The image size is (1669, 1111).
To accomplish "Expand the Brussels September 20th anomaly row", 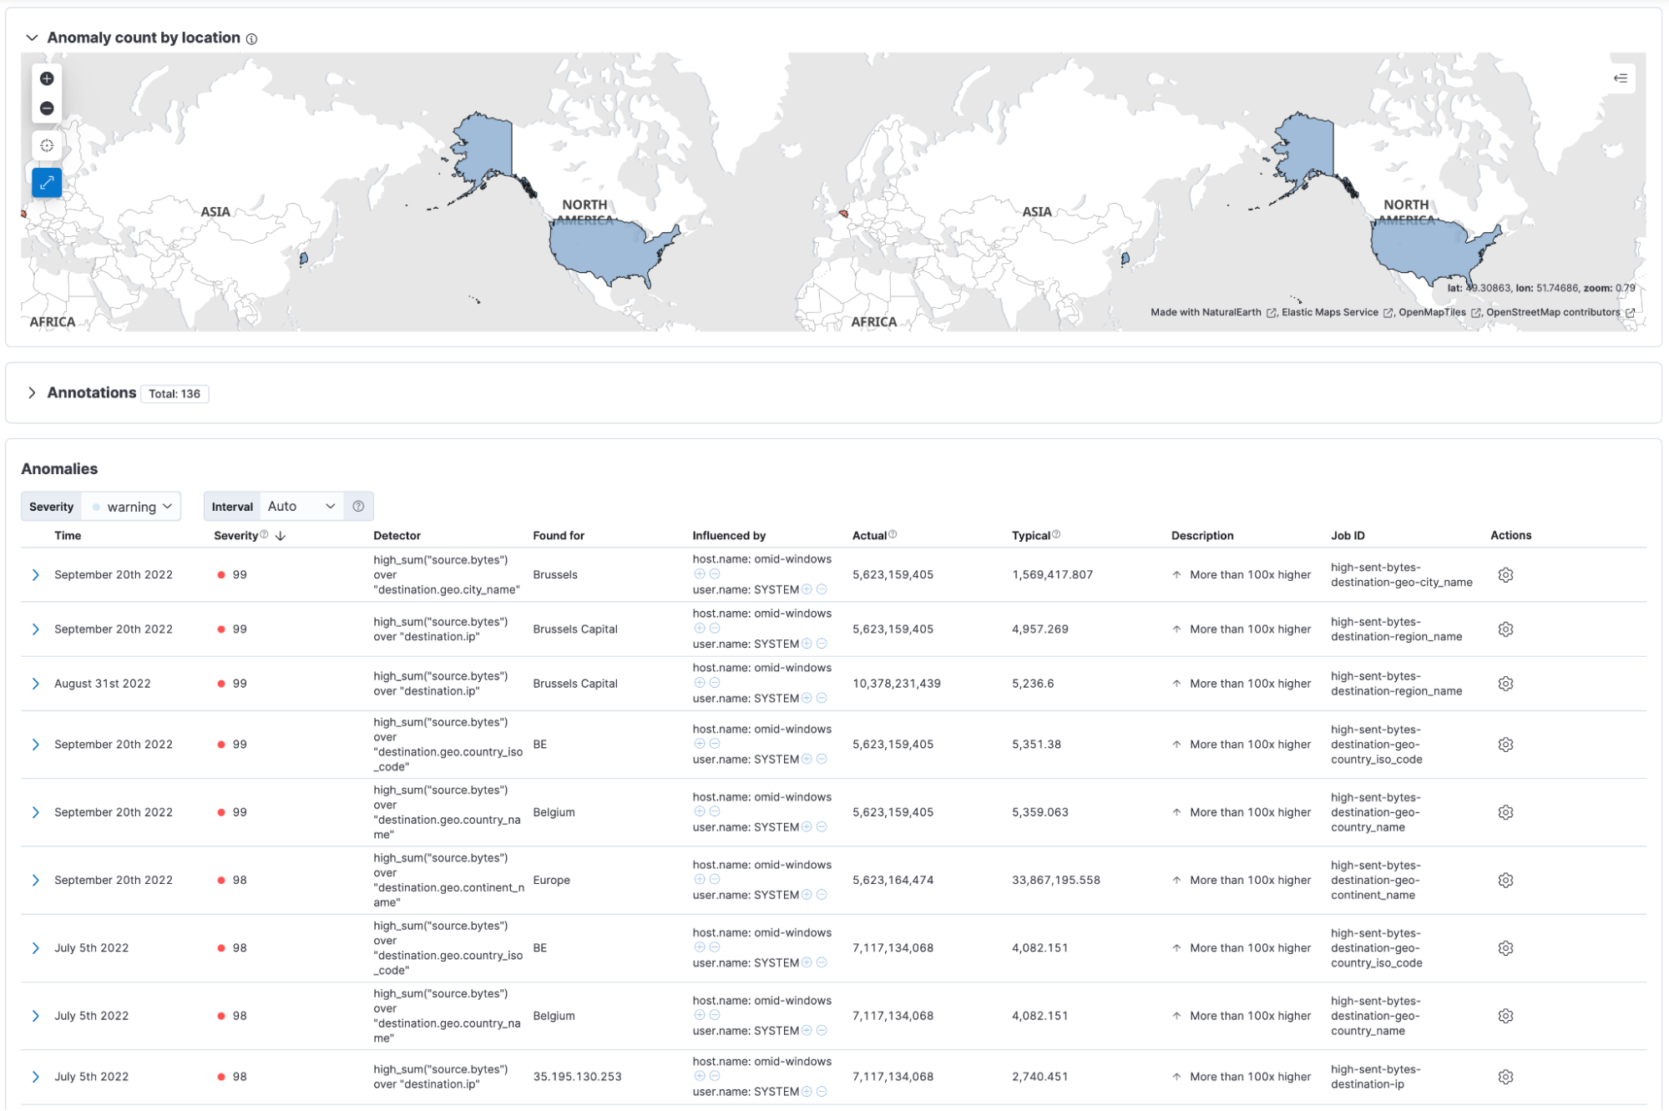I will [x=35, y=575].
